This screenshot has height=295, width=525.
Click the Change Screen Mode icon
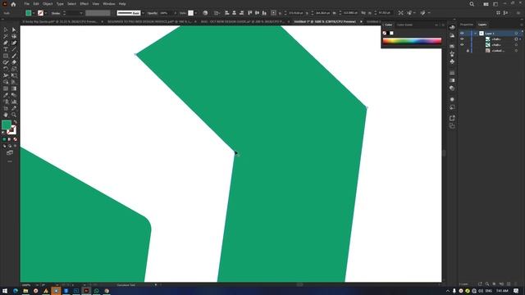10,153
